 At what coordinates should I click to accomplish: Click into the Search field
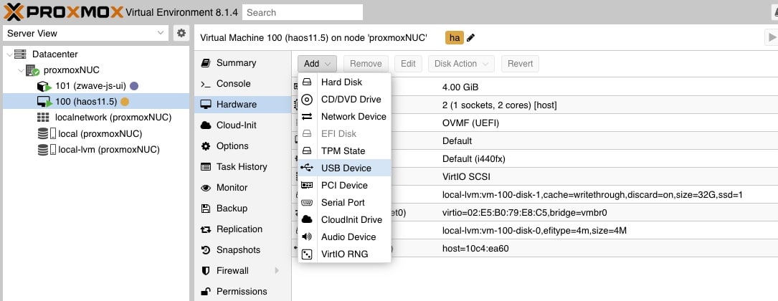pyautogui.click(x=302, y=12)
